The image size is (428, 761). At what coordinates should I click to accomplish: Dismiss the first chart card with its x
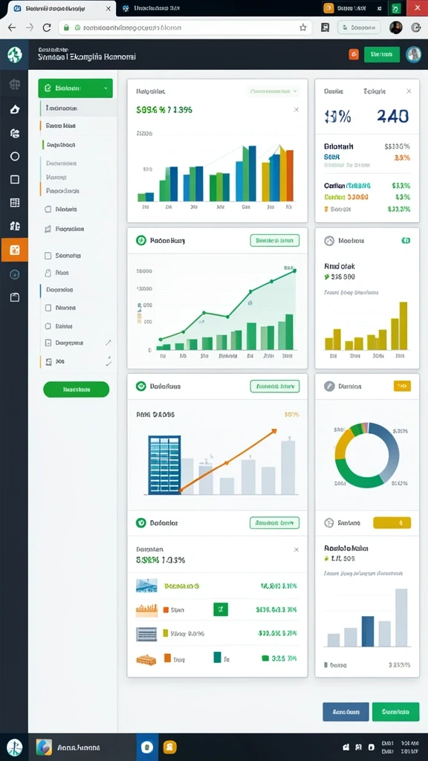296,110
